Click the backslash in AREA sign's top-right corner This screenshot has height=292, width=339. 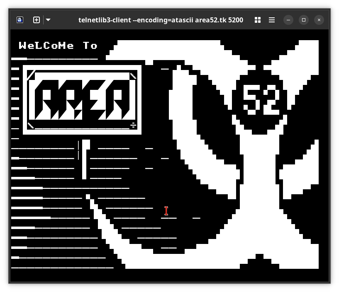click(133, 75)
